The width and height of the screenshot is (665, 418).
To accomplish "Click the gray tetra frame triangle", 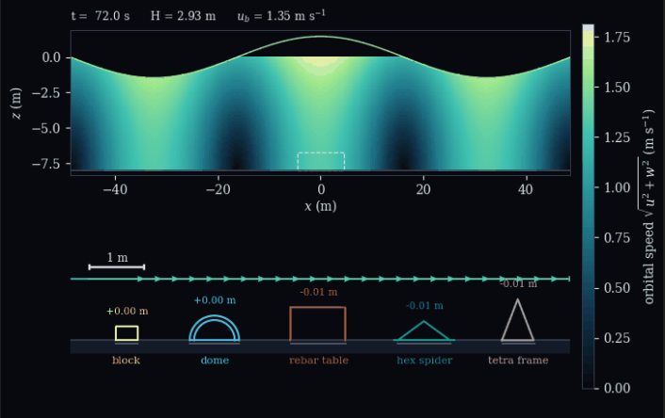I will coord(517,320).
